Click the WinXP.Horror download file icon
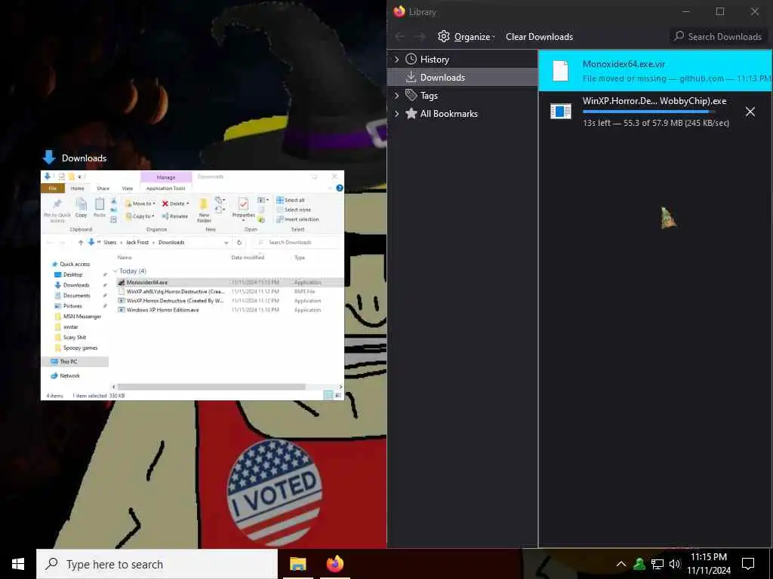This screenshot has width=773, height=579. point(561,112)
